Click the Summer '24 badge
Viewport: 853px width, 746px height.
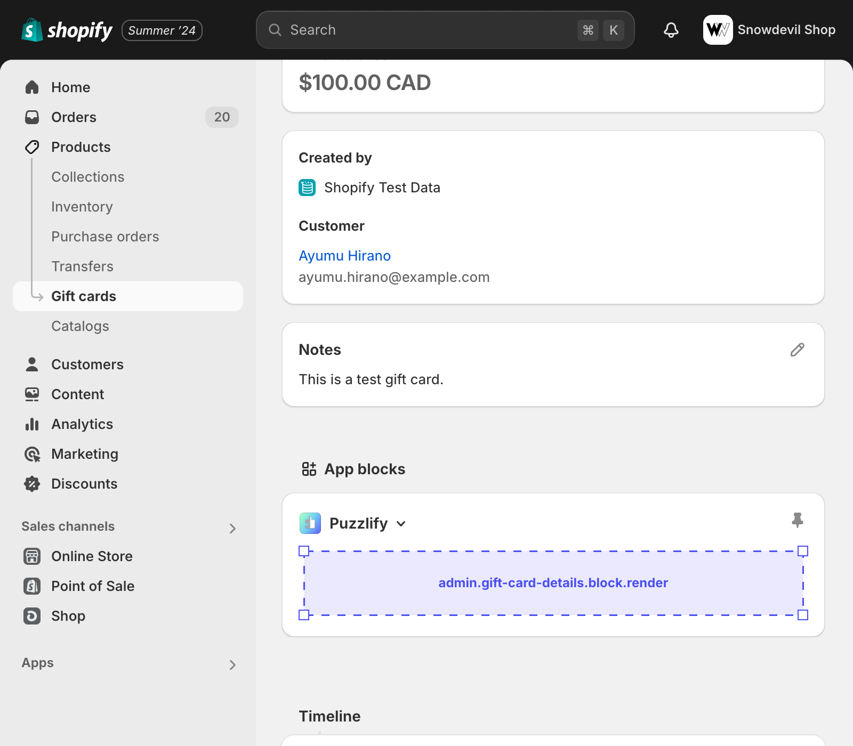tap(162, 30)
